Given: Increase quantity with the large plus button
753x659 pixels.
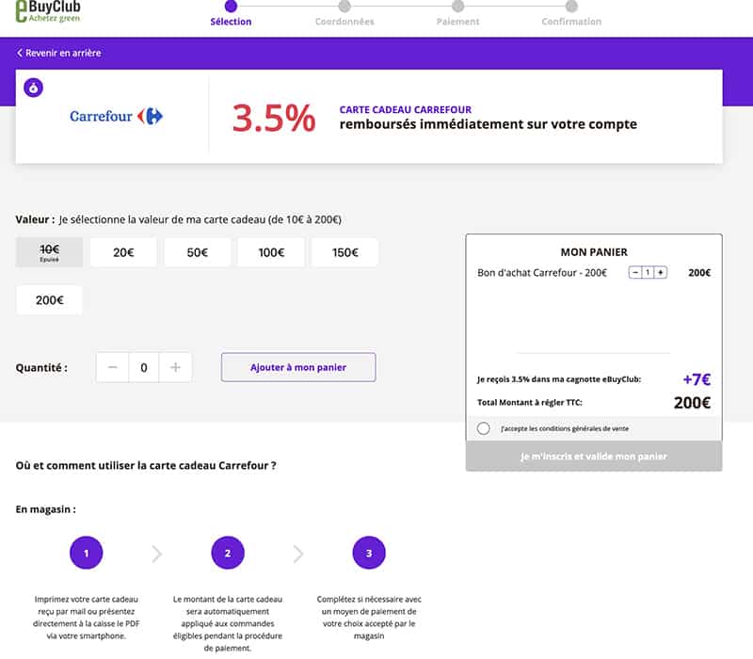Looking at the screenshot, I should [175, 367].
